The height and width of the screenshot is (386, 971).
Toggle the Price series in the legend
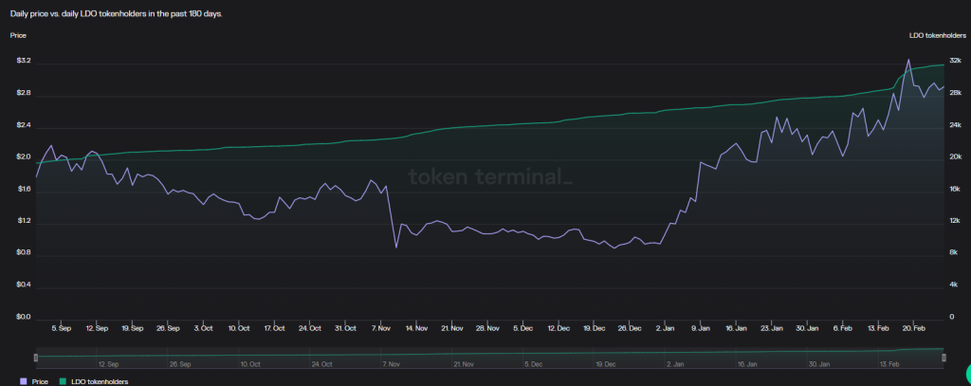34,382
